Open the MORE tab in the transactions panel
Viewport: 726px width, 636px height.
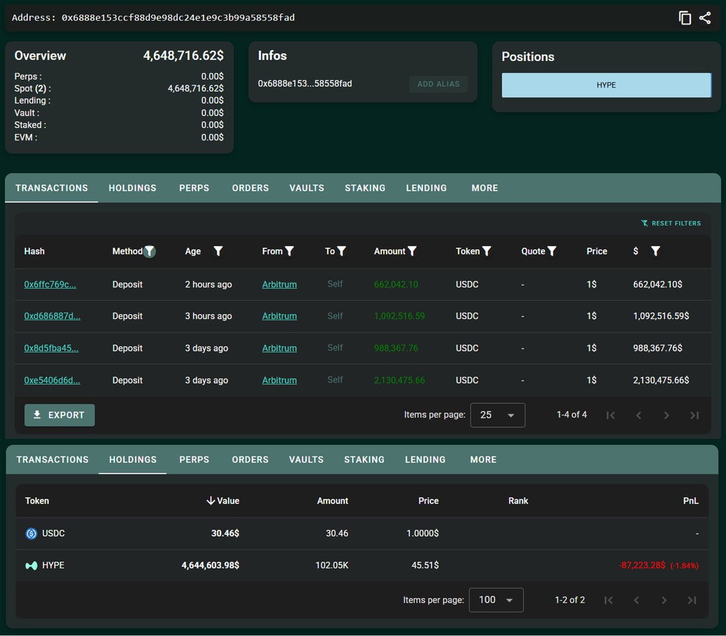point(485,188)
